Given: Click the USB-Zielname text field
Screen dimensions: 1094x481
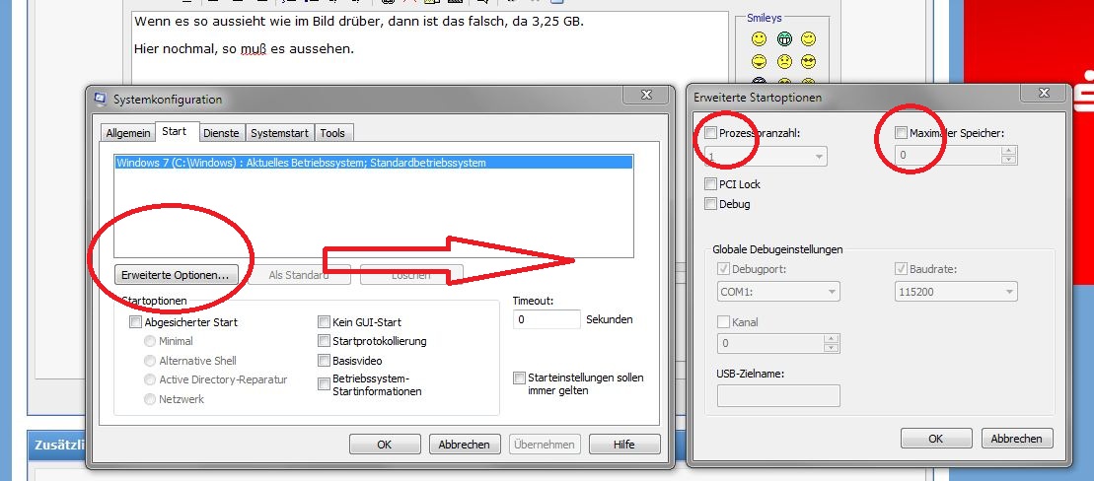Looking at the screenshot, I should (778, 396).
